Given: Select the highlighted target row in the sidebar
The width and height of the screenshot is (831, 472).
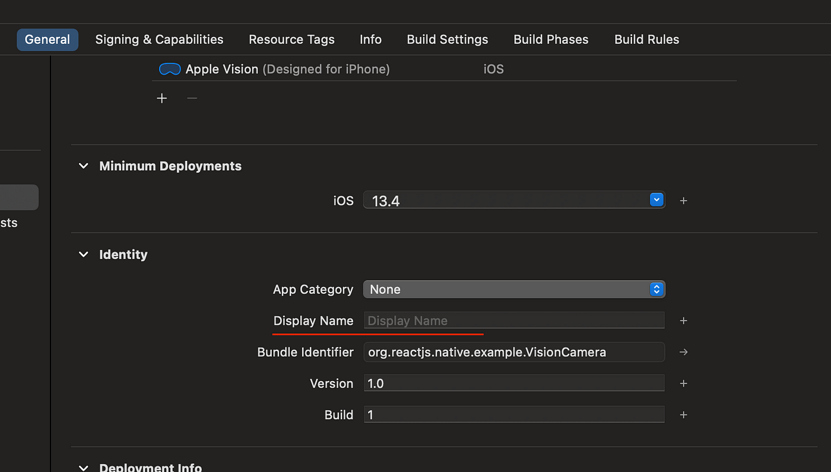Looking at the screenshot, I should 19,197.
